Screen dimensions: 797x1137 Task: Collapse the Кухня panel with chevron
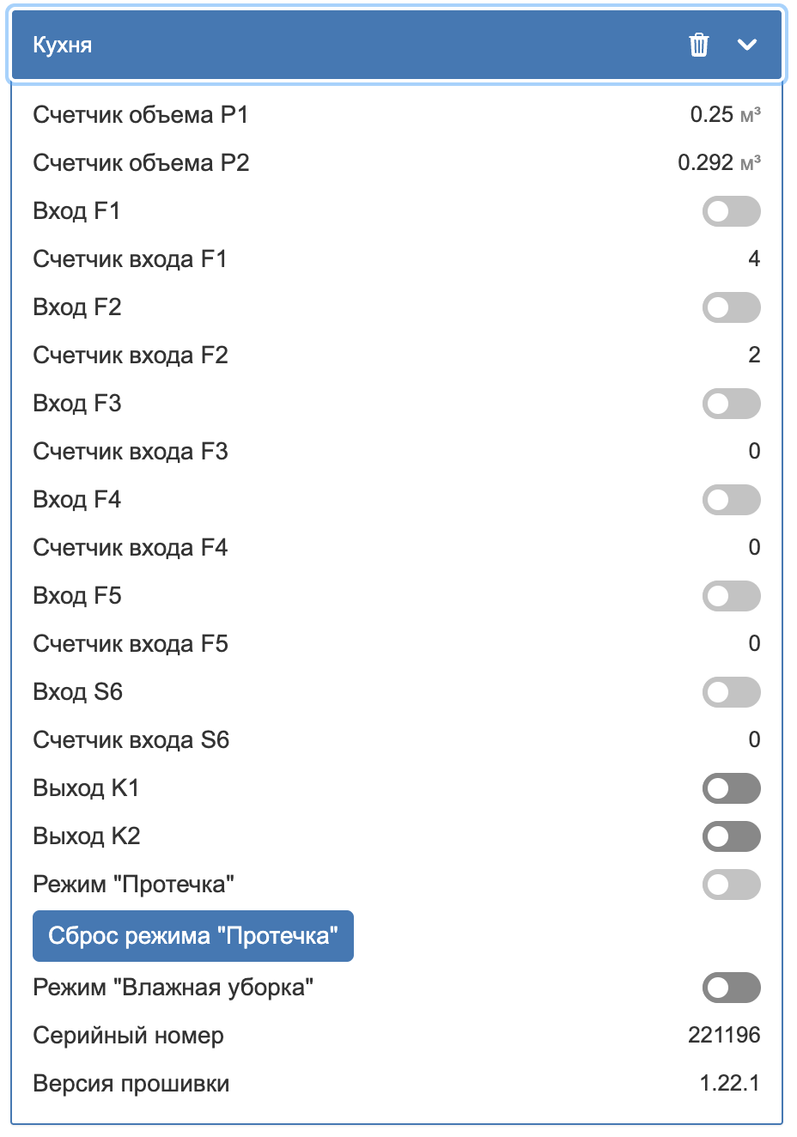click(747, 45)
